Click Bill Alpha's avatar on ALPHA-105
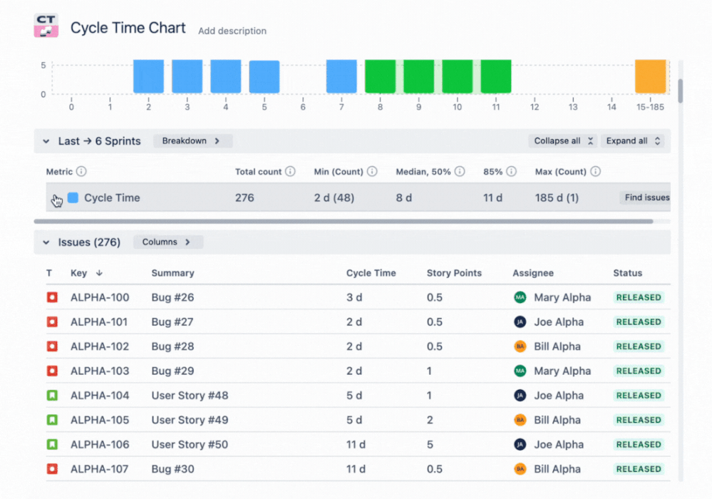Viewport: 712px width, 499px height. [521, 420]
